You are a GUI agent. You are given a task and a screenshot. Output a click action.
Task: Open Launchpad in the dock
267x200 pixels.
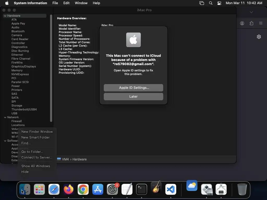tap(39, 189)
